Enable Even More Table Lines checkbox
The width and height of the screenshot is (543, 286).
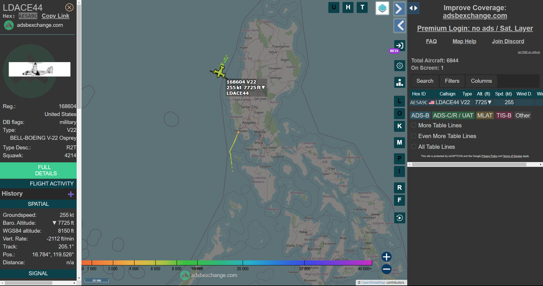click(413, 136)
